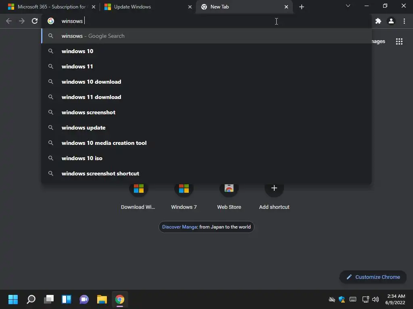Choose the 'windows 10' suggestion
Screen dimensions: 413x309
pos(206,51)
